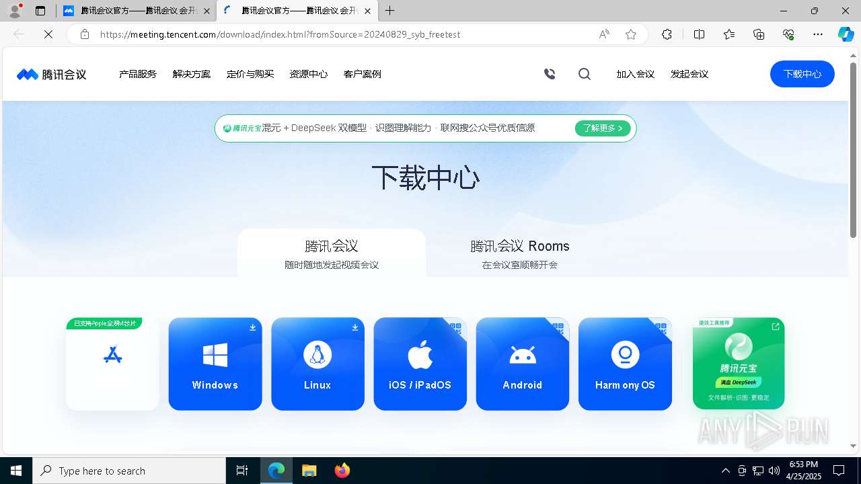
Task: Show hidden system tray icons
Action: (725, 471)
